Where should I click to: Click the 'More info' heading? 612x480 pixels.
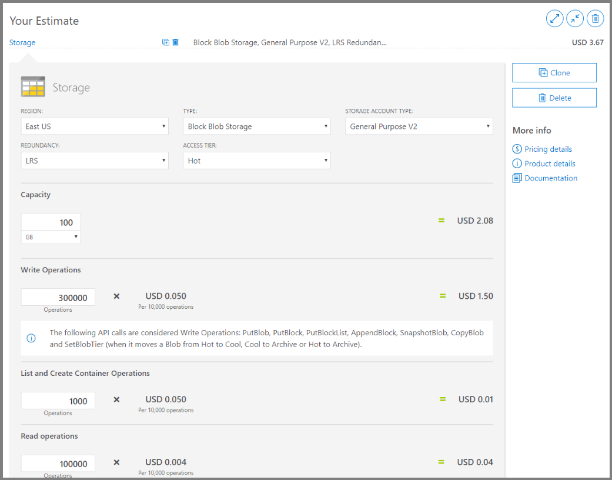tap(531, 131)
